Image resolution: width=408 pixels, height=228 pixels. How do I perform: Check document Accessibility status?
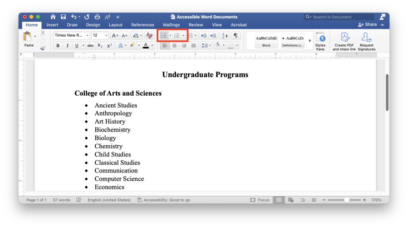[x=164, y=200]
